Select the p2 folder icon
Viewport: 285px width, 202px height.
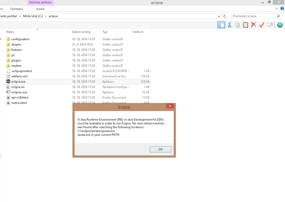click(8, 55)
